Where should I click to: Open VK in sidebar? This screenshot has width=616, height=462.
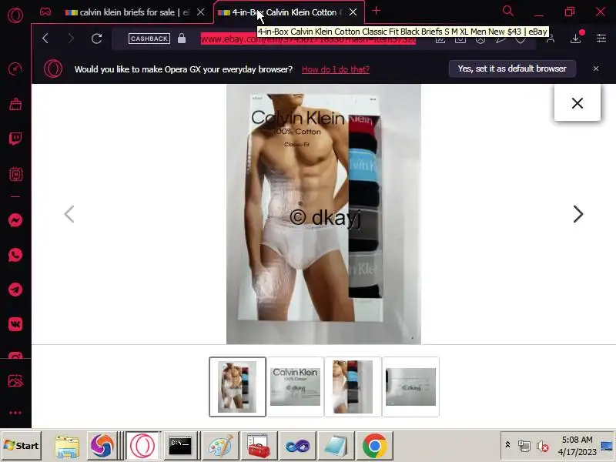[x=15, y=324]
